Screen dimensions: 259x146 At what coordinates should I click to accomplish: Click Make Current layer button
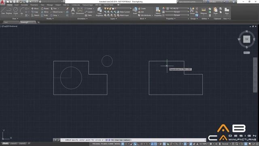123,12
